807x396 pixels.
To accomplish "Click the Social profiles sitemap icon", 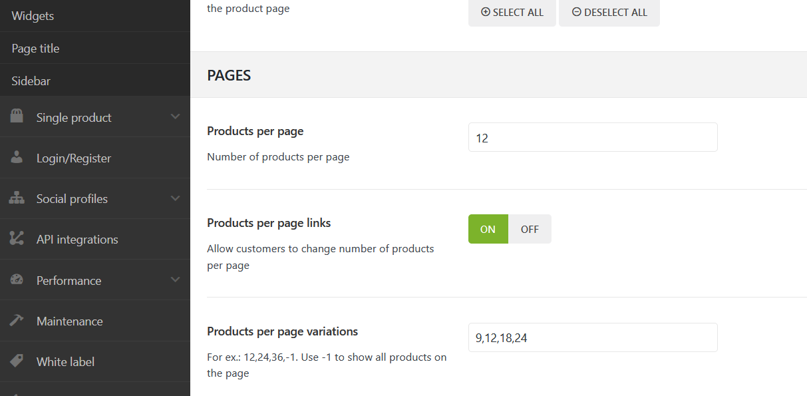I will coord(17,198).
